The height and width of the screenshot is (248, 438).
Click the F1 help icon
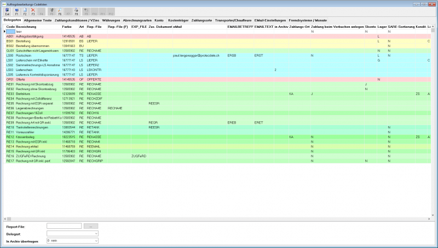click(16, 11)
